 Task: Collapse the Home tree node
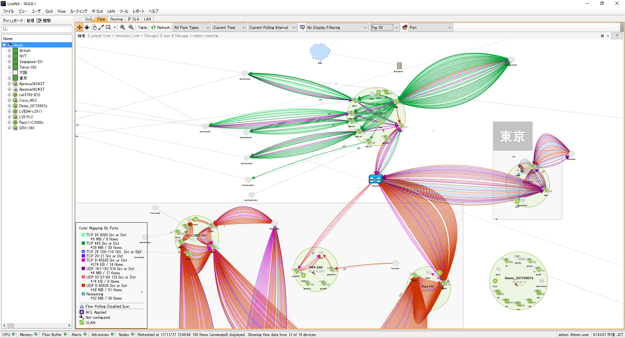click(4, 45)
